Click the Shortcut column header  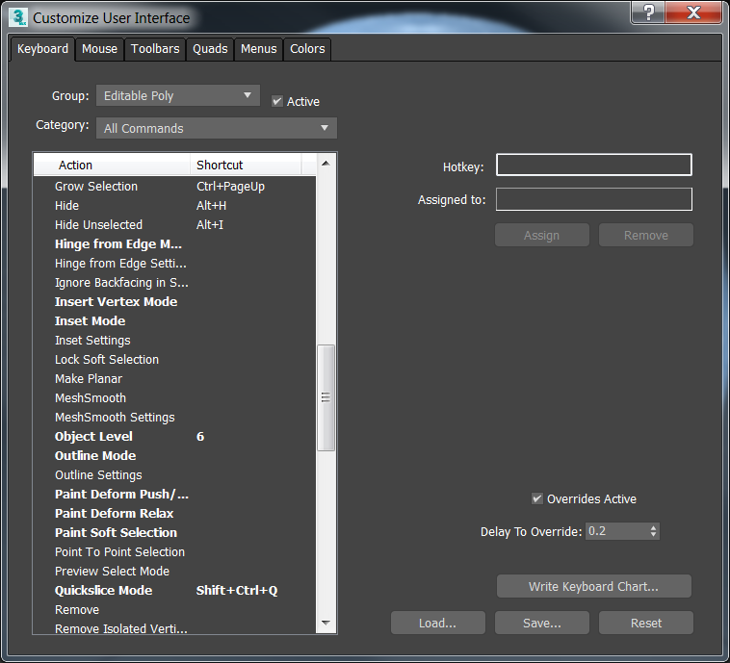pos(246,166)
